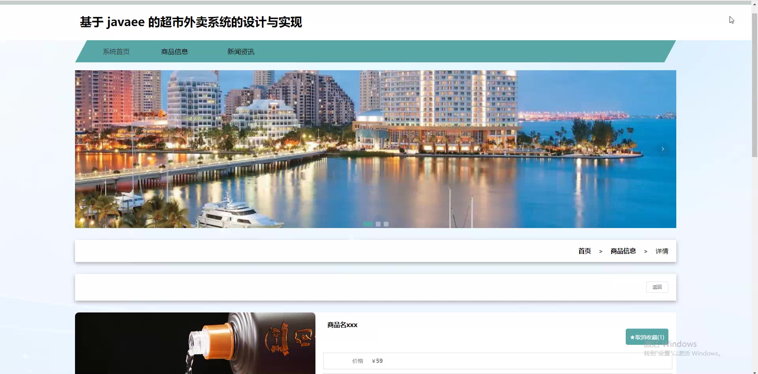The width and height of the screenshot is (758, 374).
Task: Jump to the third carousel slide indicator
Action: click(386, 224)
